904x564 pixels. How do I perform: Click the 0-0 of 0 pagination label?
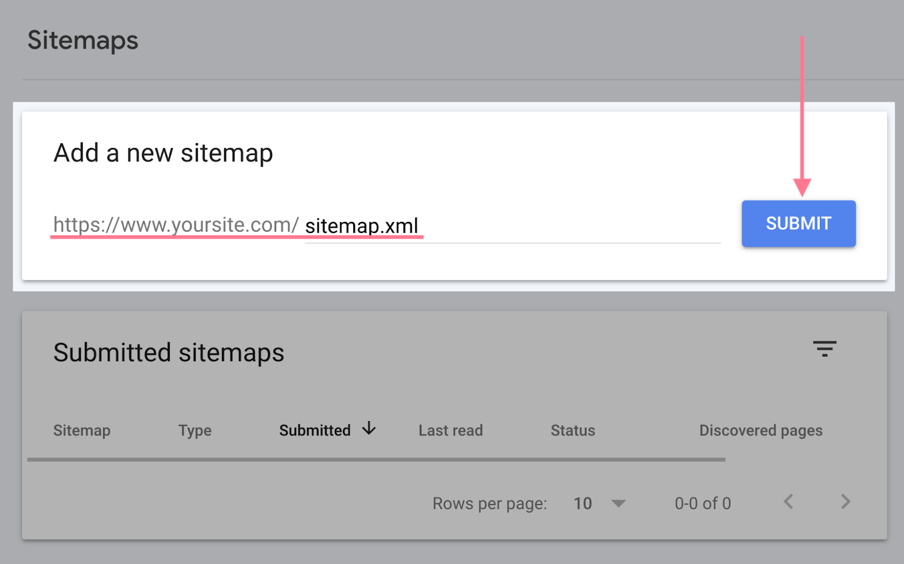pos(702,503)
